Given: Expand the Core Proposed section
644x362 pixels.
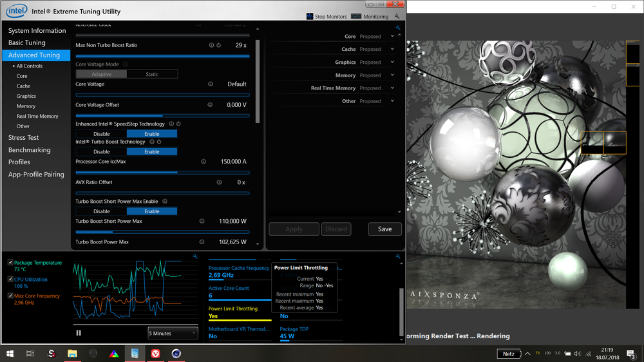Looking at the screenshot, I should point(392,37).
